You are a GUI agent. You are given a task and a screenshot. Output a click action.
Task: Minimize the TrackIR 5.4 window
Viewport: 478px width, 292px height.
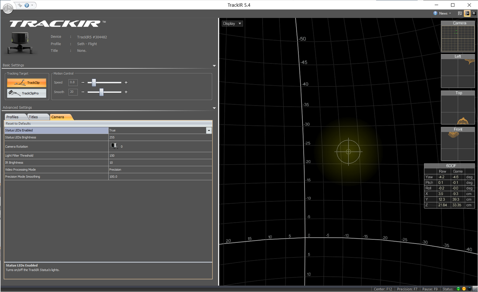[436, 5]
